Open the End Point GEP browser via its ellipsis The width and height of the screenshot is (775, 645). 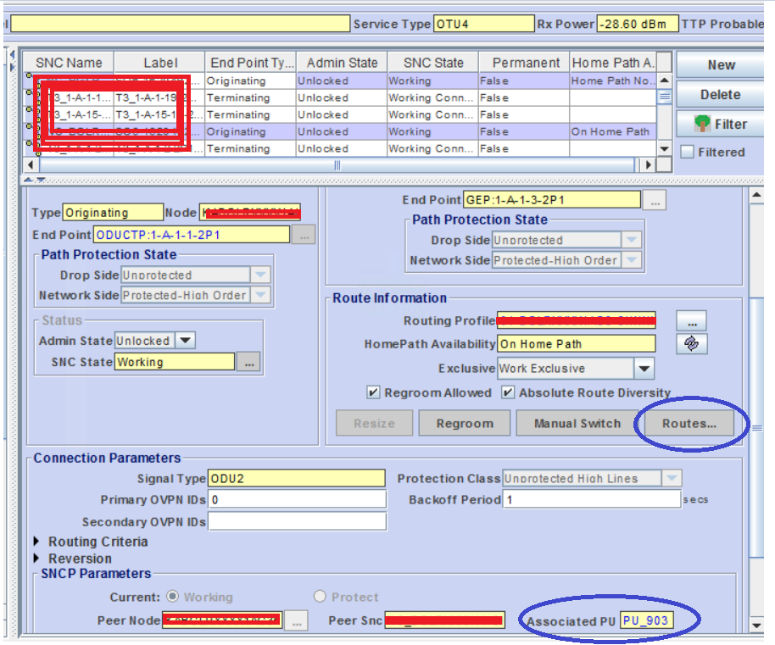click(655, 200)
